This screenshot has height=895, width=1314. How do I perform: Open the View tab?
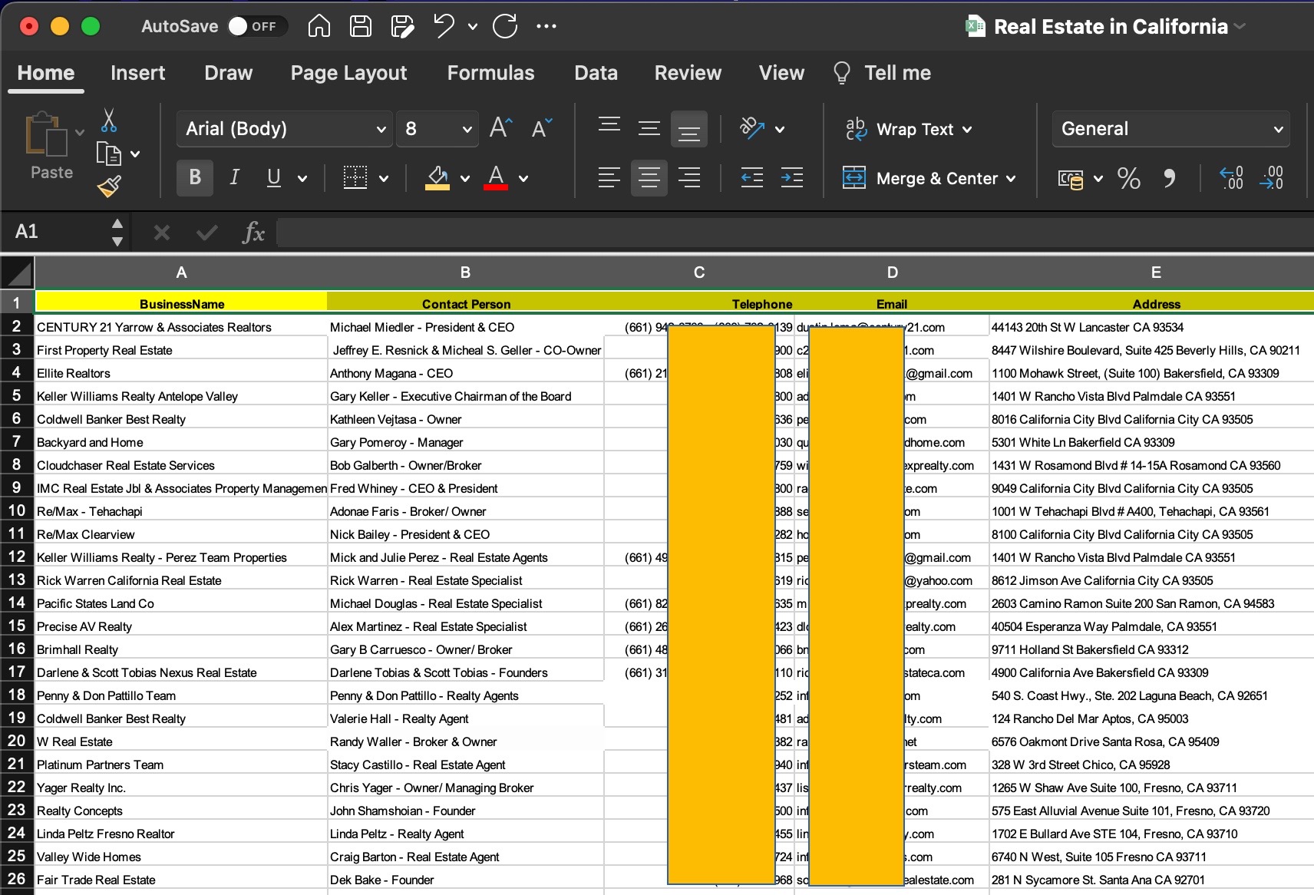click(781, 73)
